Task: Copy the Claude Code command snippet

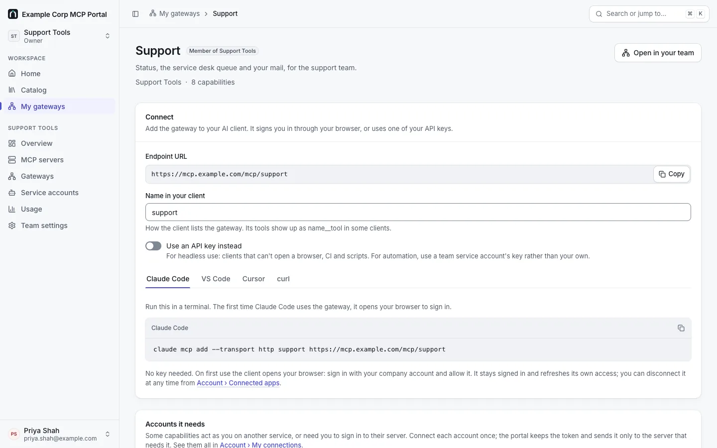Action: tap(681, 328)
